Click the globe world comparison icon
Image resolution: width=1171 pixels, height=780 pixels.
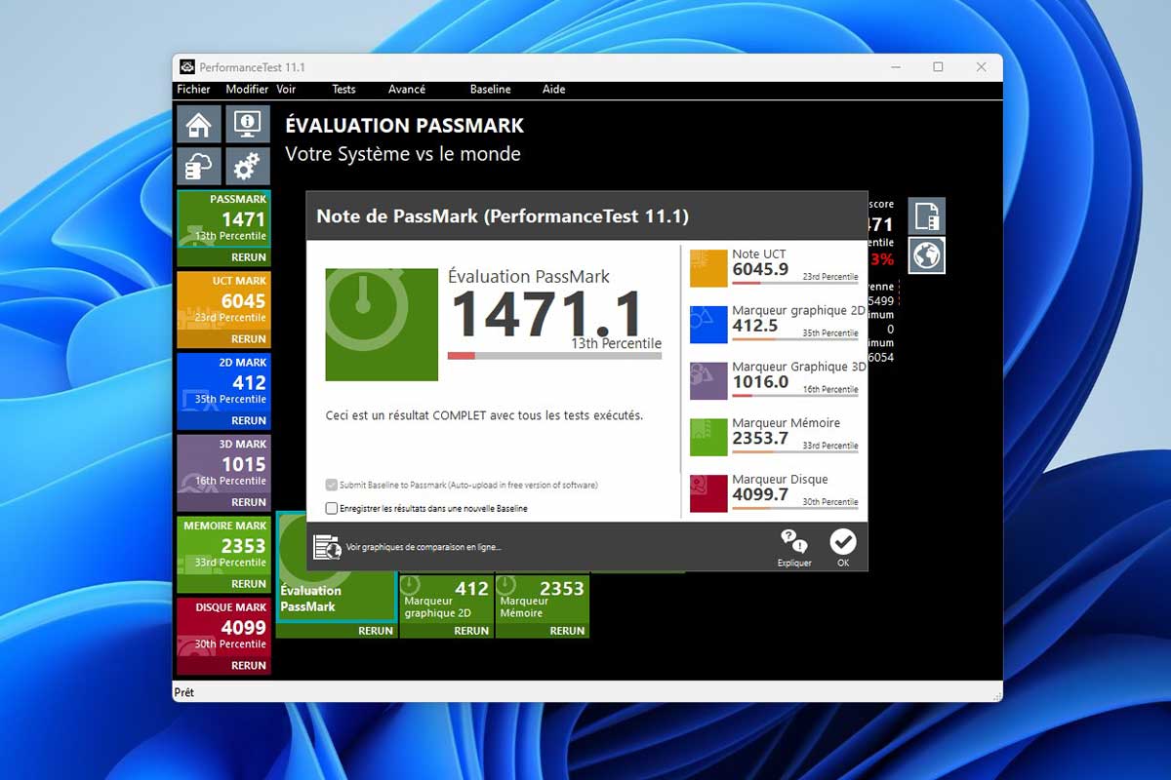[927, 255]
